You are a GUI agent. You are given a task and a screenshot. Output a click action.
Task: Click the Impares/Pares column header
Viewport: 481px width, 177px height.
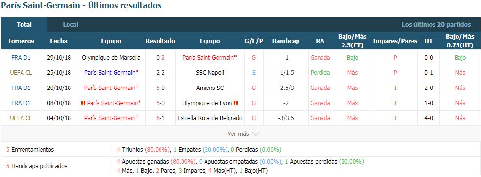click(x=395, y=41)
